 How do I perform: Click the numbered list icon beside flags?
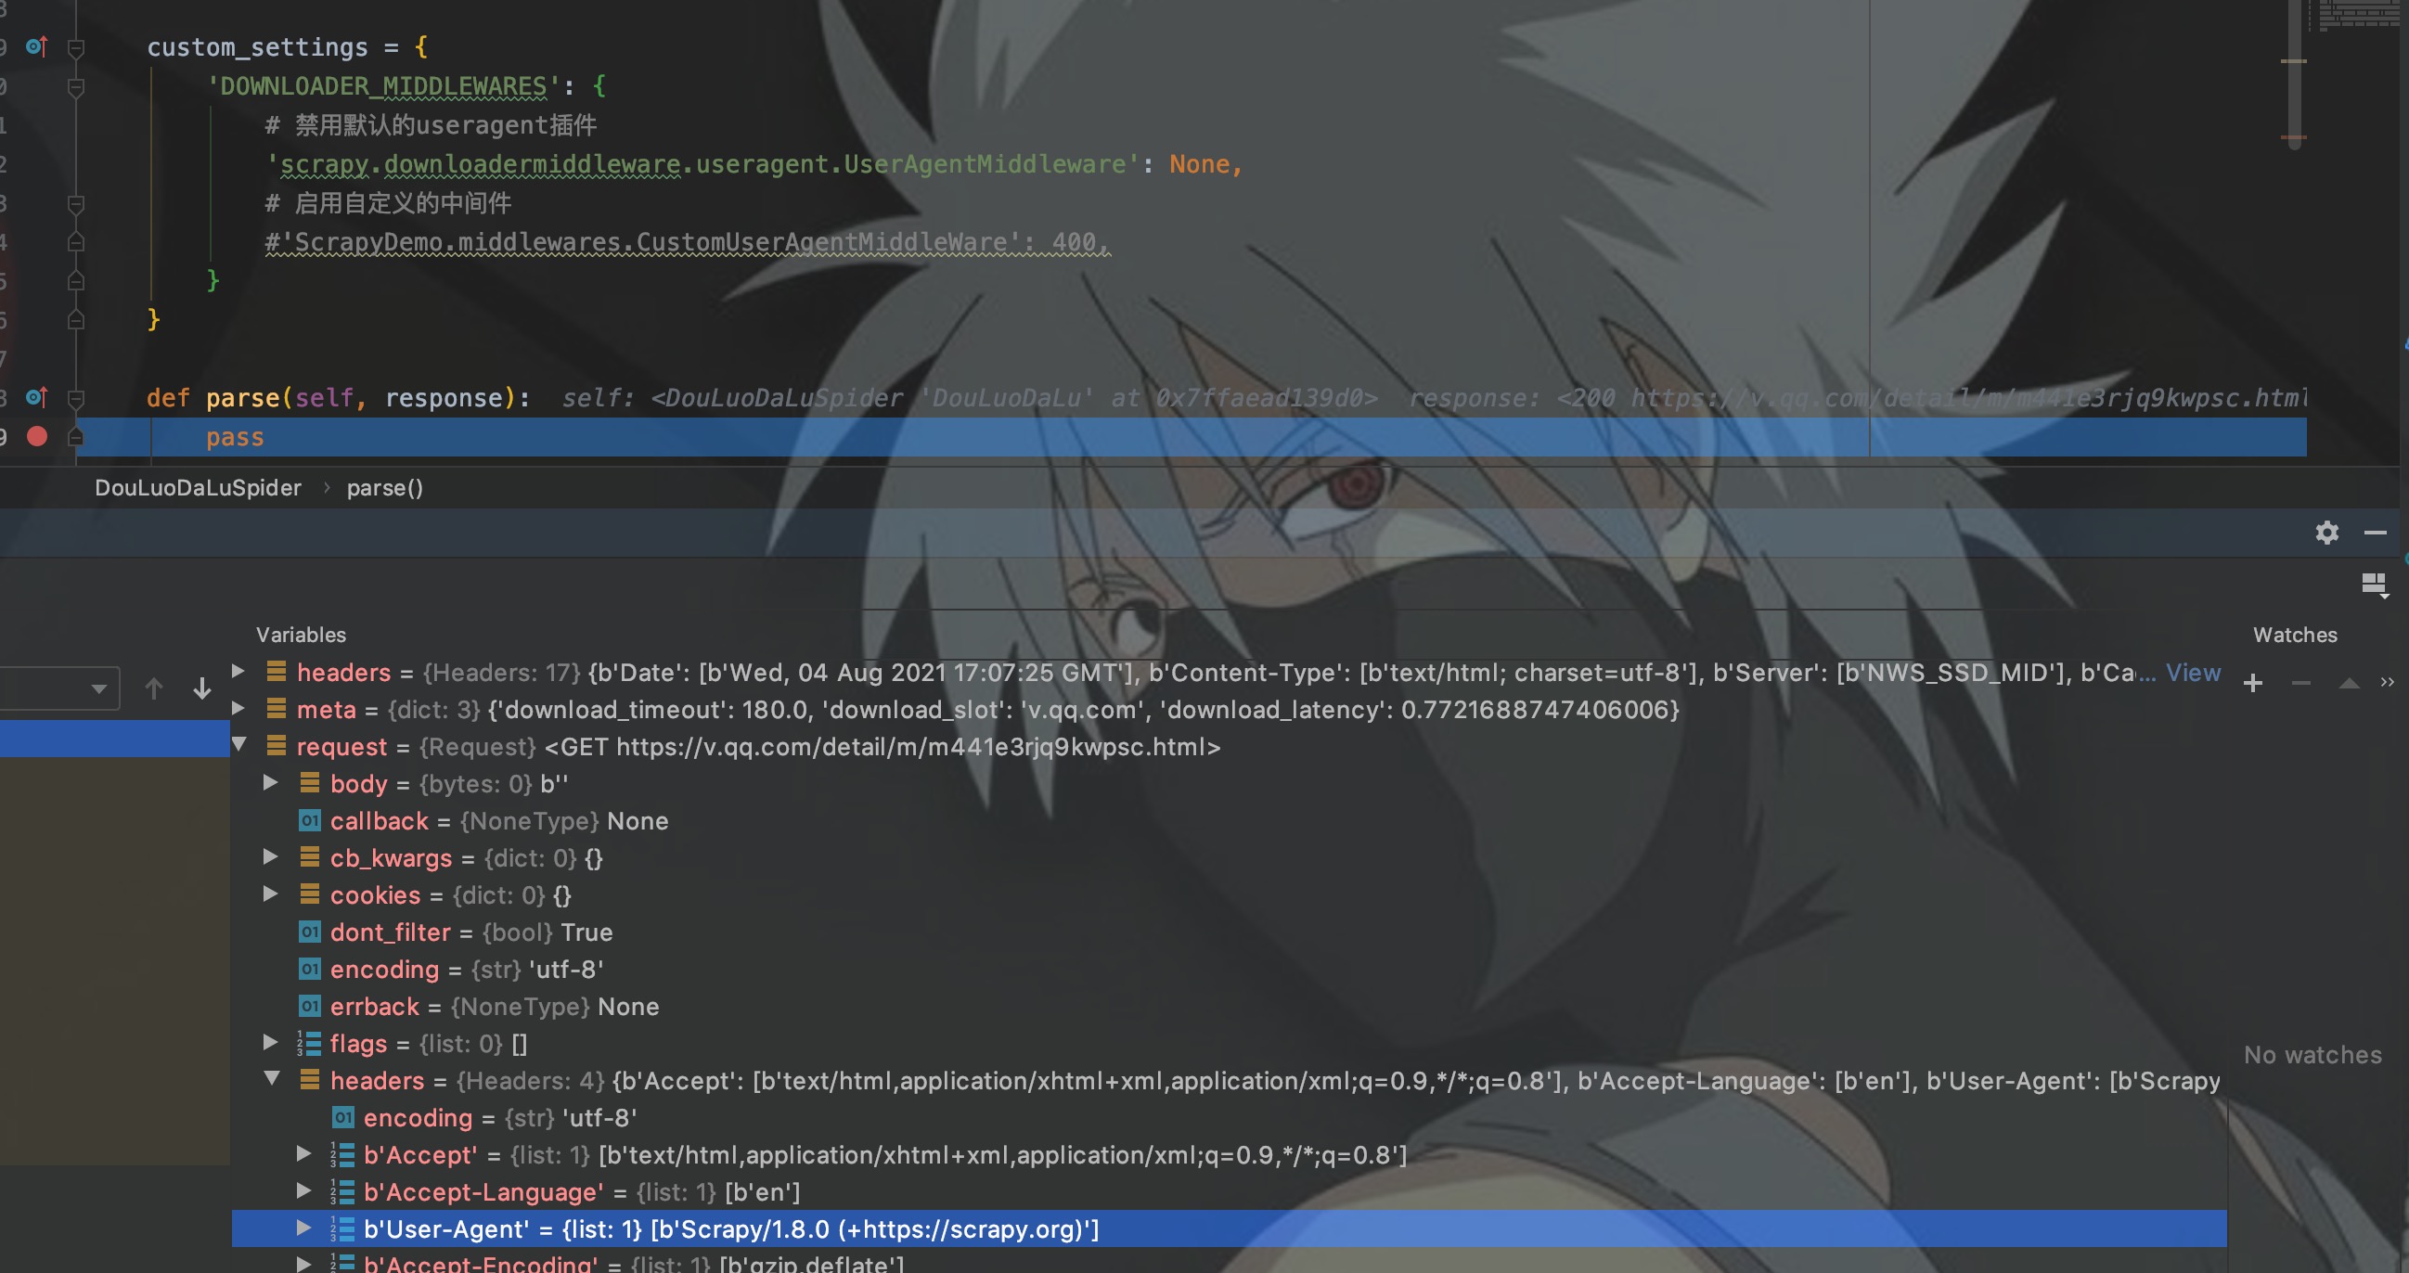click(310, 1043)
